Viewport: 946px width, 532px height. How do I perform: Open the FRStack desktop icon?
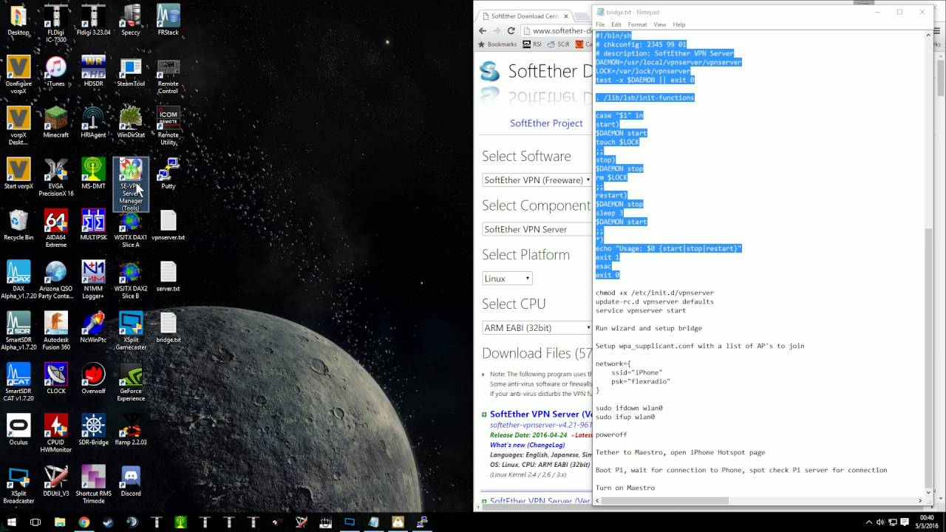(x=169, y=21)
